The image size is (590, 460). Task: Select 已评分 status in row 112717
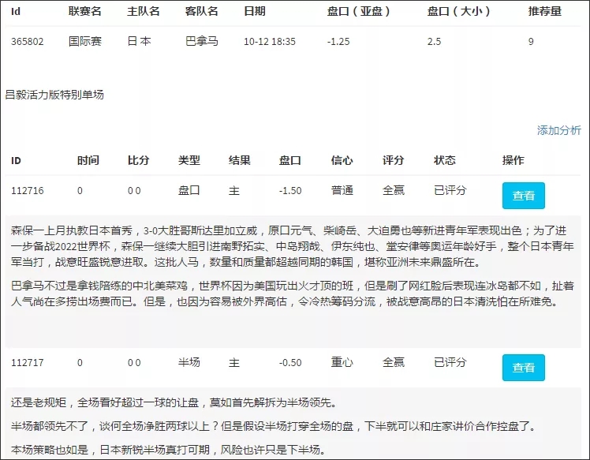click(450, 362)
